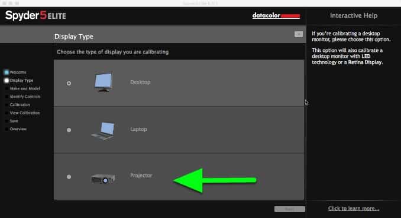Viewport: 401px width, 218px height.
Task: Click the Display Type step indicator square
Action: [x=7, y=81]
